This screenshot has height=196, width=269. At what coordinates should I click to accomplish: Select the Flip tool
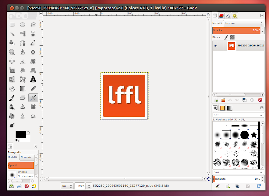12,79
